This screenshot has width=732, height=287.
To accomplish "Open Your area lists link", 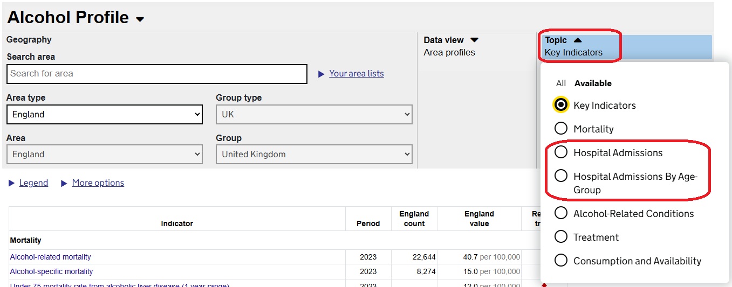I will (x=357, y=74).
